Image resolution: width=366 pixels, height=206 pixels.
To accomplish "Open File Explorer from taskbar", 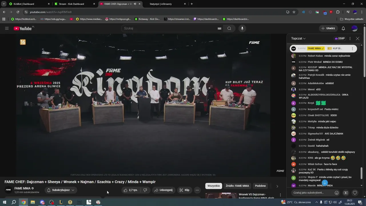I will click(33, 202).
